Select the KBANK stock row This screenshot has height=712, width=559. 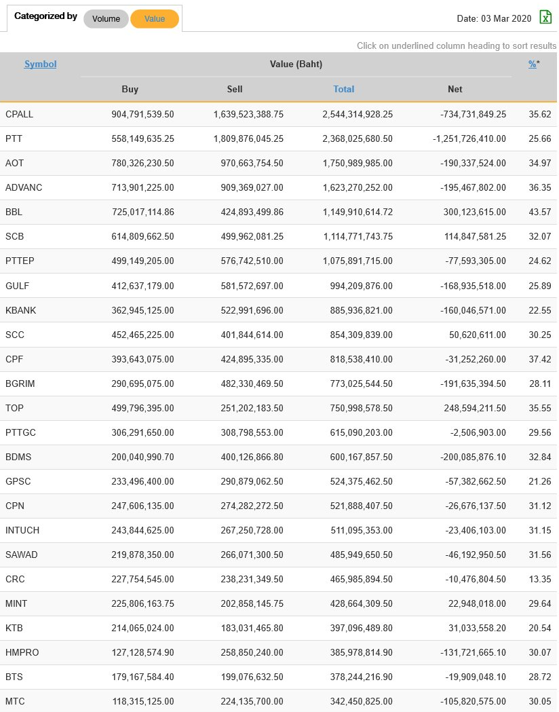tap(20, 310)
